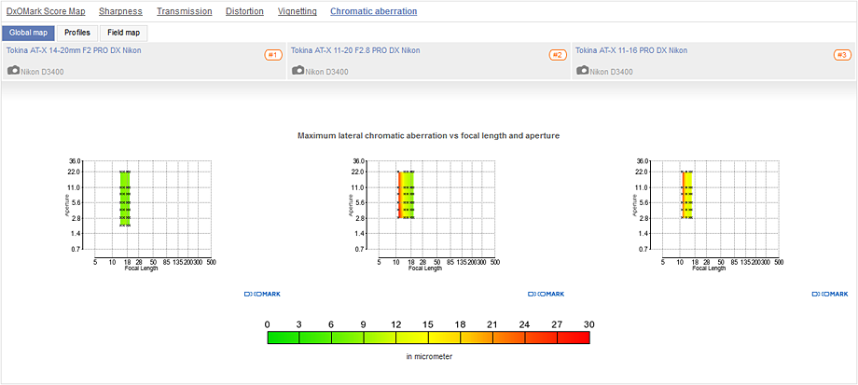Click the #1 rank badge

(x=273, y=55)
